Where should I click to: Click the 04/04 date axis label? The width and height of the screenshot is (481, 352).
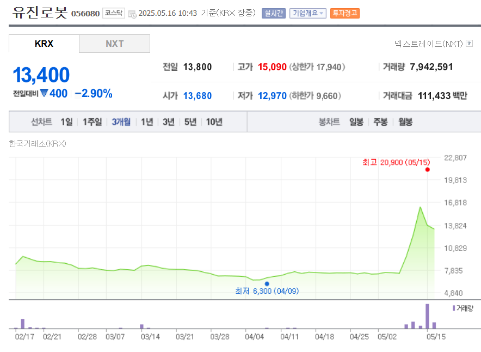pos(254,337)
